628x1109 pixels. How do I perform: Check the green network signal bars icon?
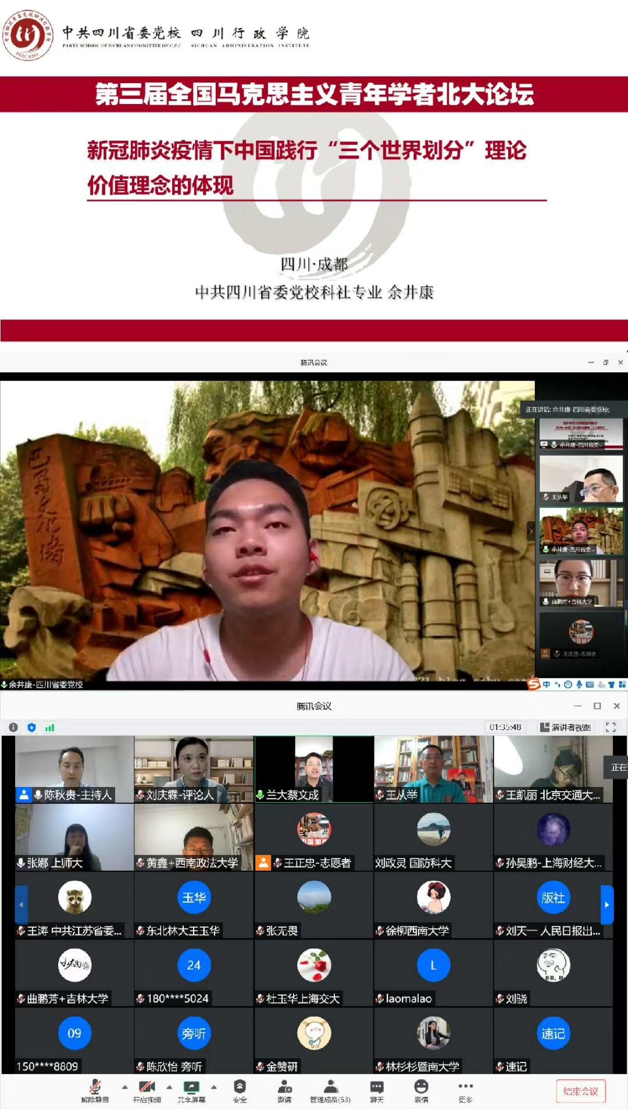click(50, 727)
